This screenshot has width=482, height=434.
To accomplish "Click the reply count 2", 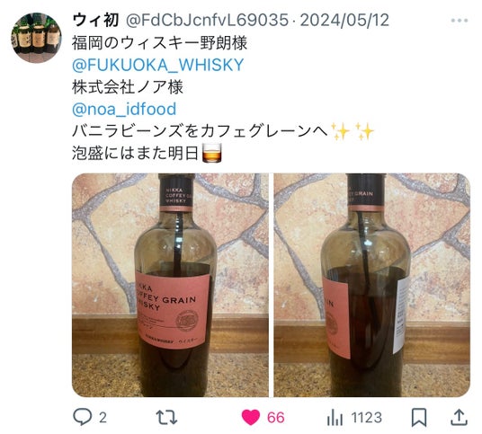I will [103, 418].
